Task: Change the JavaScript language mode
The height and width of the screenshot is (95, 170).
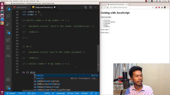Action: pos(61,93)
